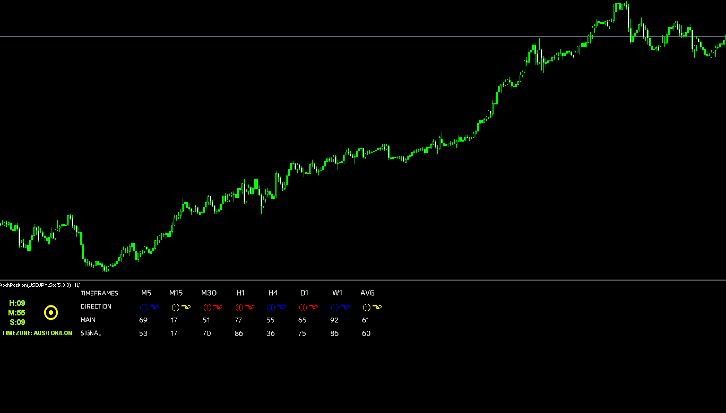Select the D1 timeframe header
726x413 pixels.
304,293
